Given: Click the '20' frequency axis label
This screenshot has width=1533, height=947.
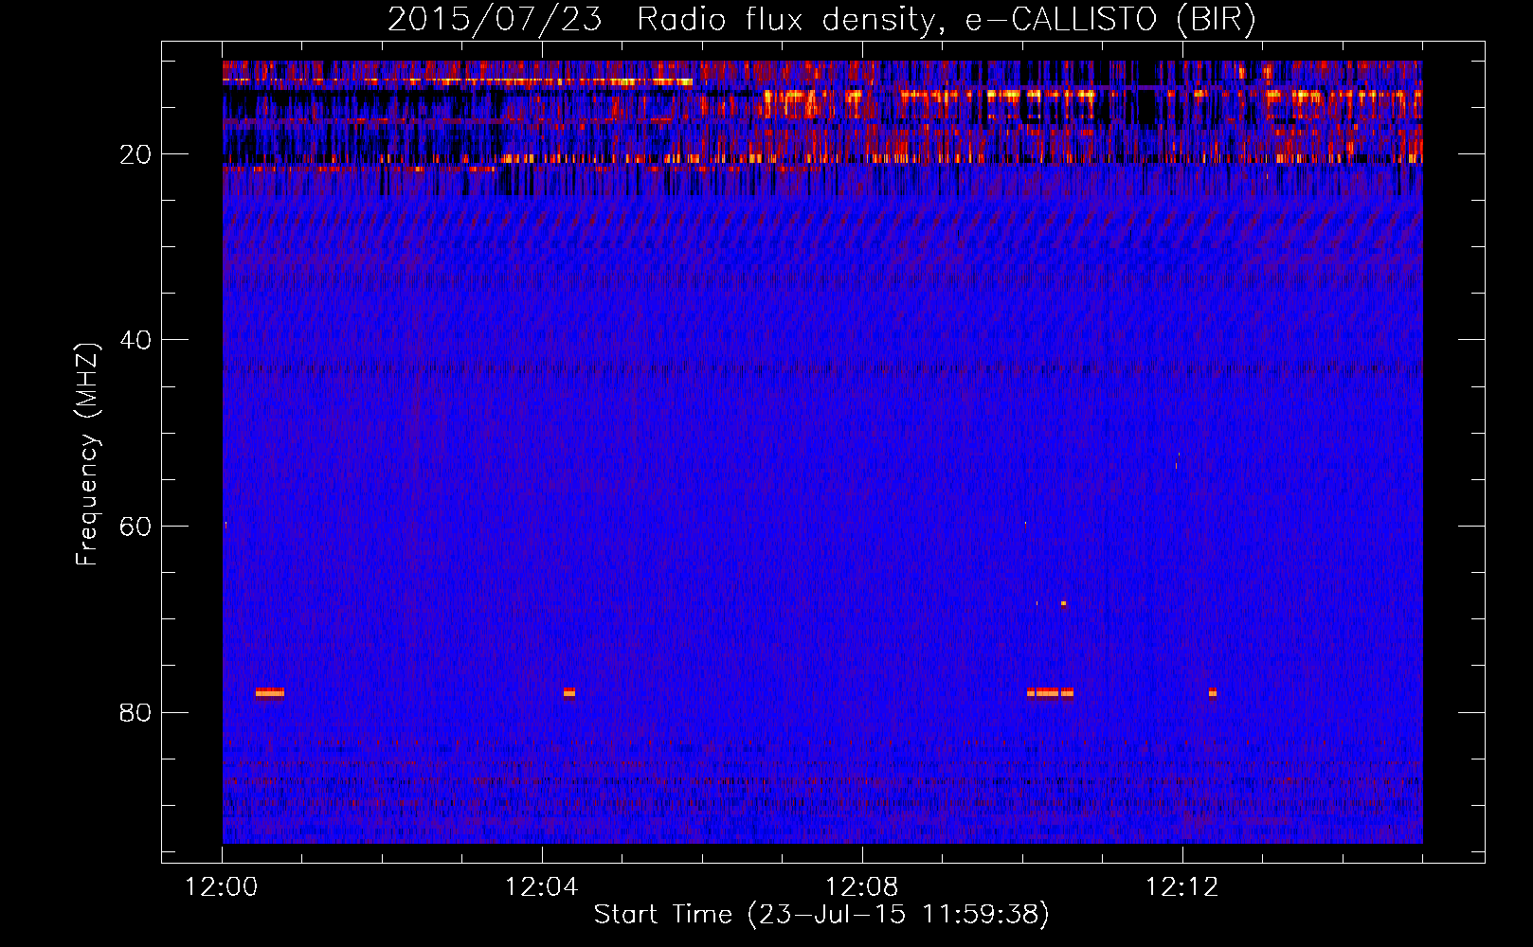Looking at the screenshot, I should 135,154.
